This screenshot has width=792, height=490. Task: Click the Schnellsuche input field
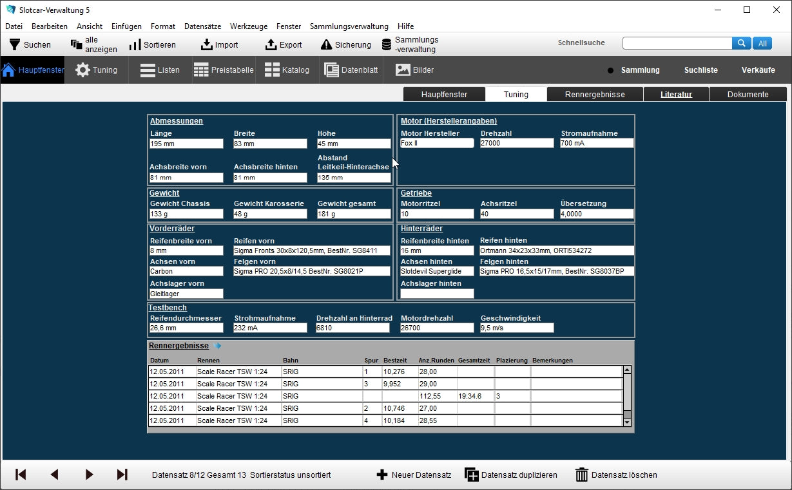677,43
